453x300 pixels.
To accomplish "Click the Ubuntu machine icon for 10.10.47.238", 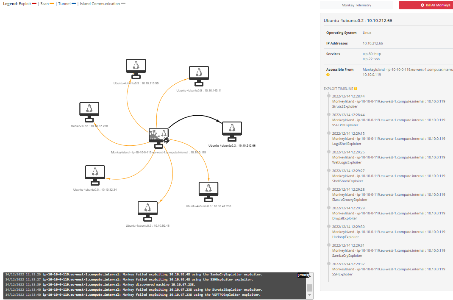I will 208,192.
